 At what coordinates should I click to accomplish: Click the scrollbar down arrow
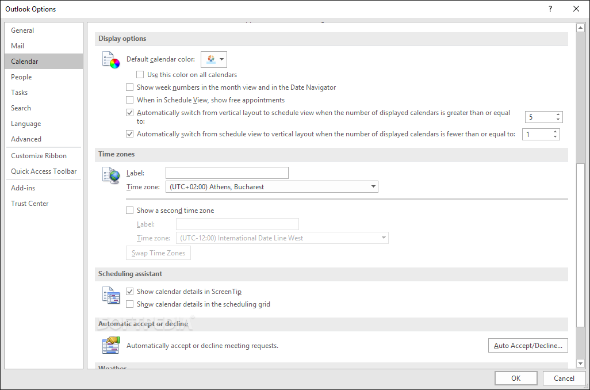(x=580, y=364)
